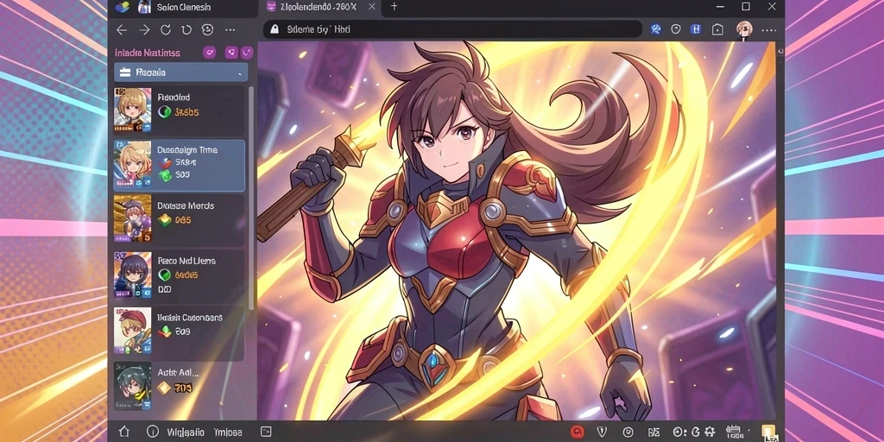
Task: Click the home icon in bottom bar
Action: pyautogui.click(x=124, y=432)
